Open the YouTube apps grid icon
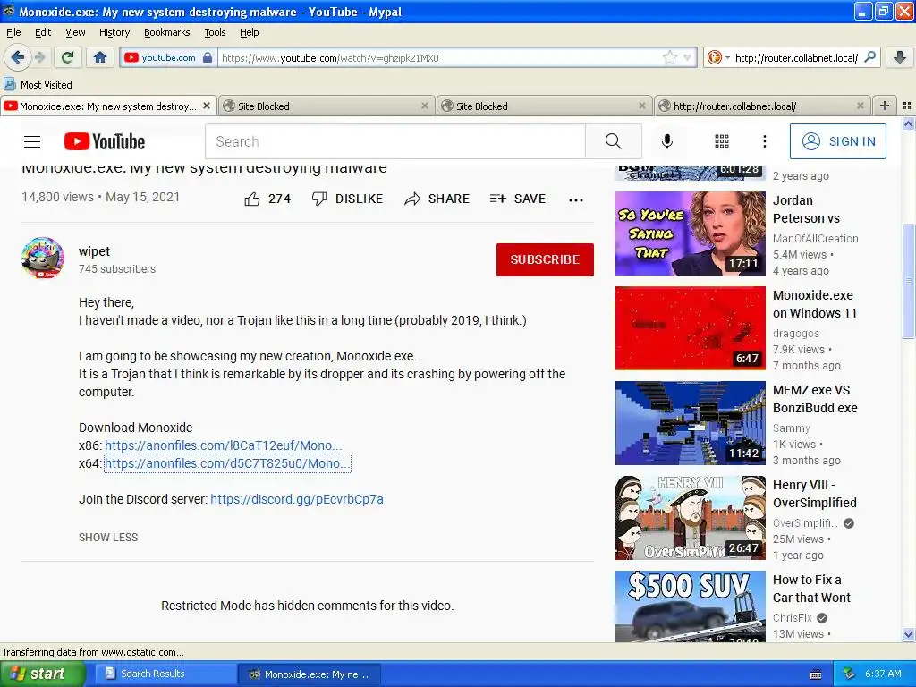916x687 pixels. pos(722,141)
